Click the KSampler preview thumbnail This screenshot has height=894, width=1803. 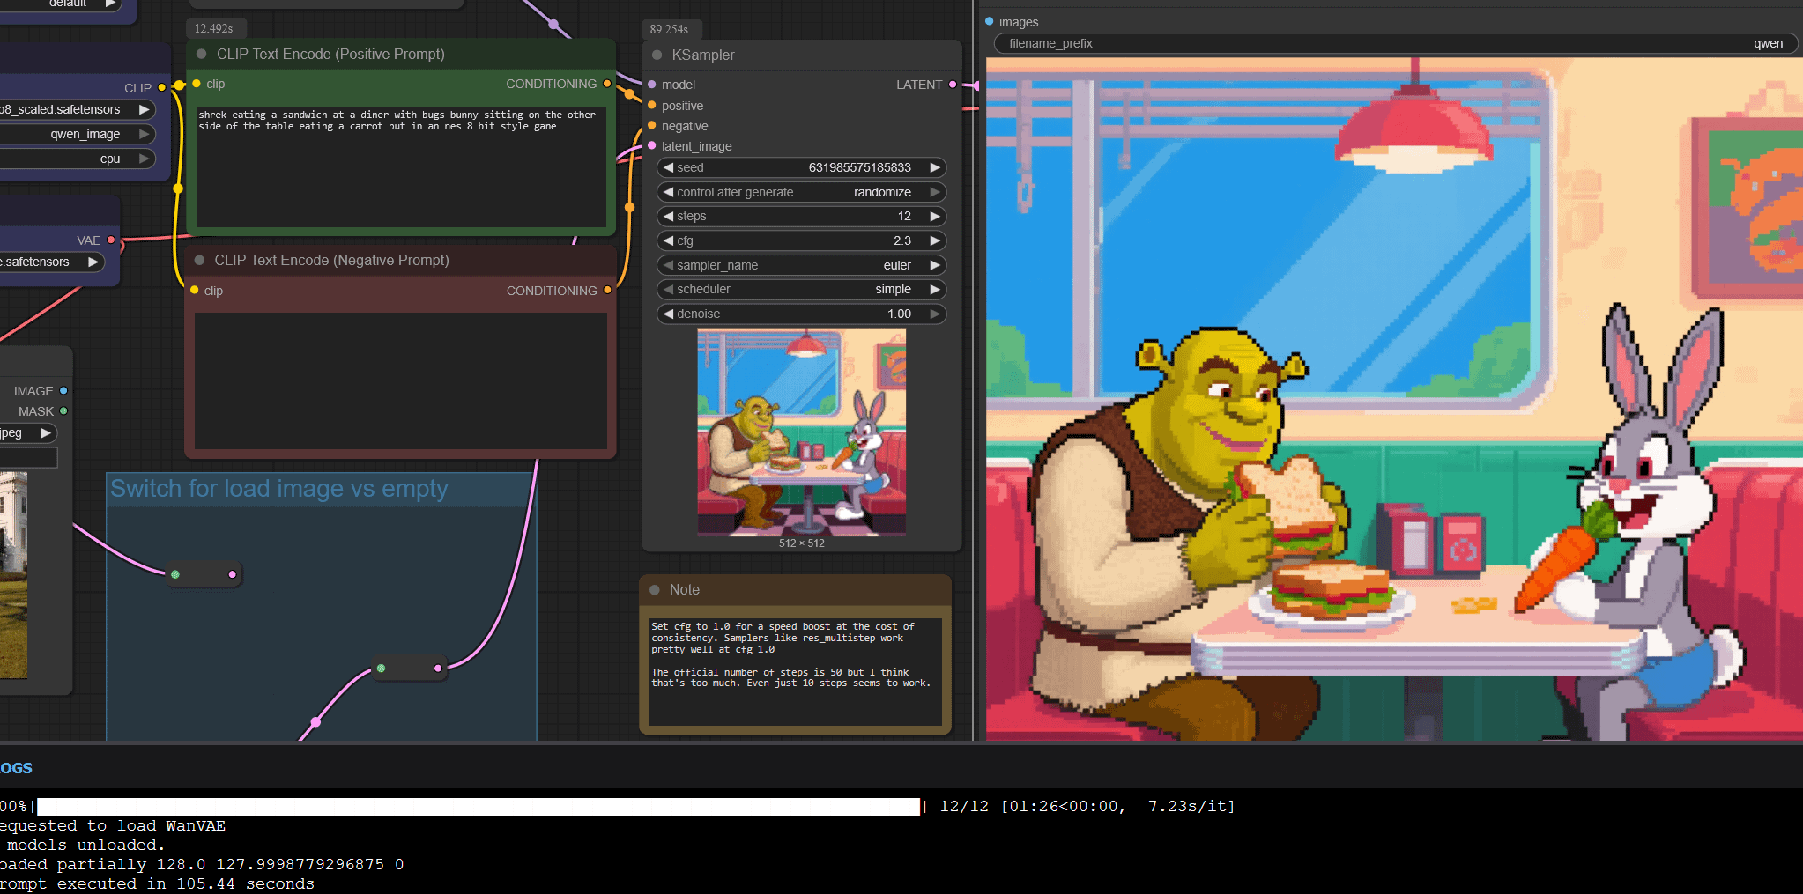802,432
